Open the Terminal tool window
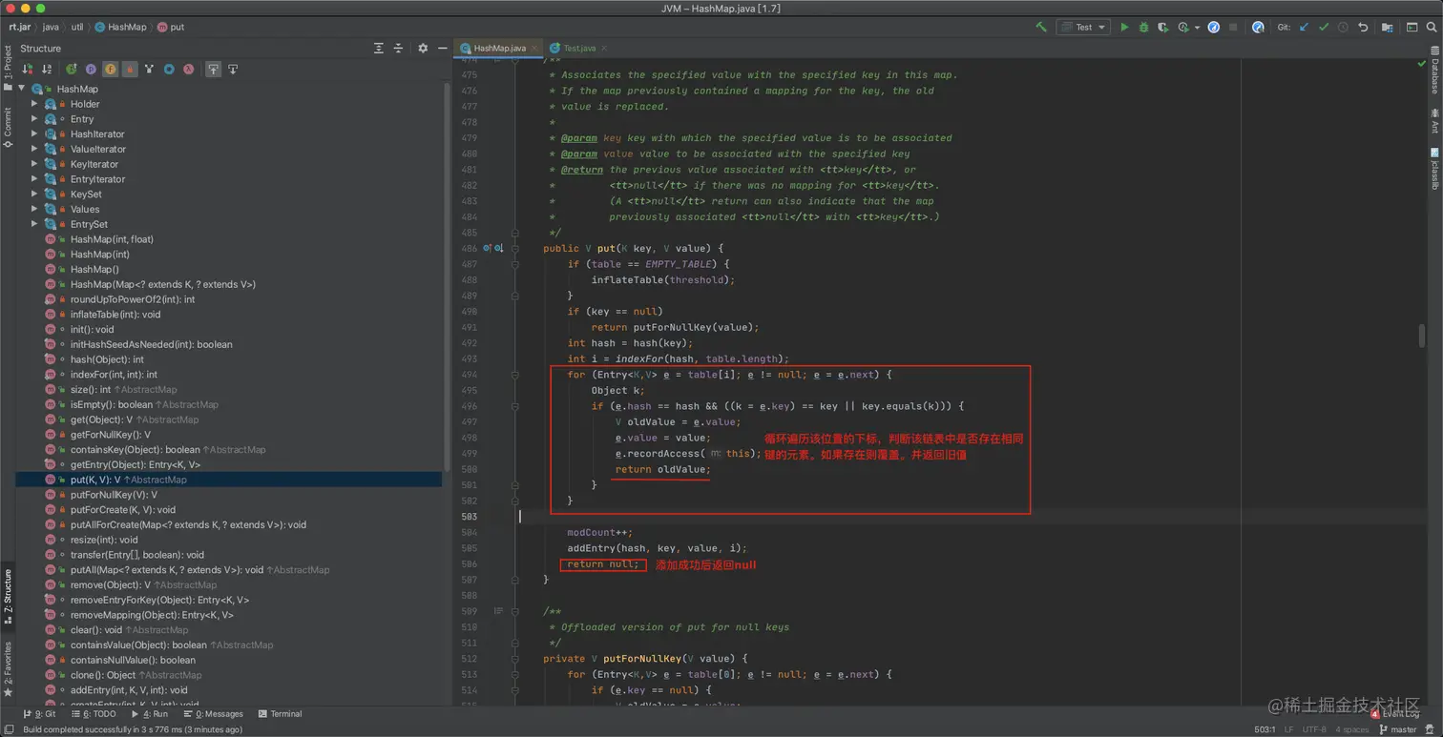This screenshot has width=1443, height=737. point(280,713)
